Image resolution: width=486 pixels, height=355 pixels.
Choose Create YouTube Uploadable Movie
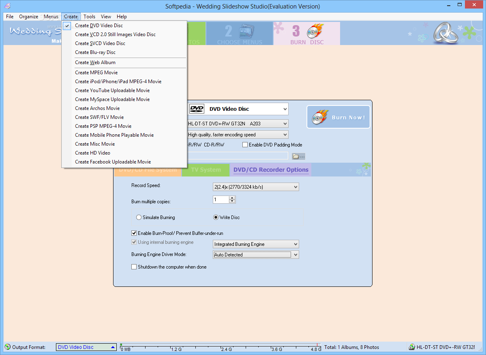coord(124,90)
